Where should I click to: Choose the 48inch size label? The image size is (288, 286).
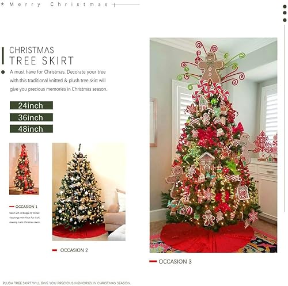tap(31, 129)
